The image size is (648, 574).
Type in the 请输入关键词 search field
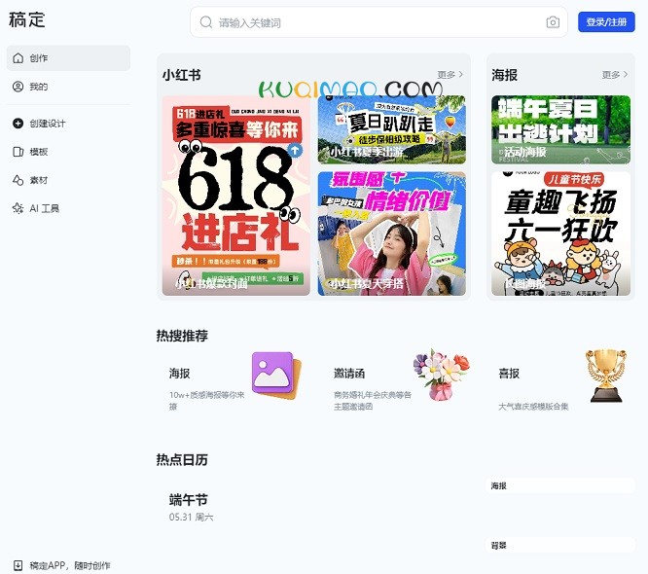click(x=379, y=22)
